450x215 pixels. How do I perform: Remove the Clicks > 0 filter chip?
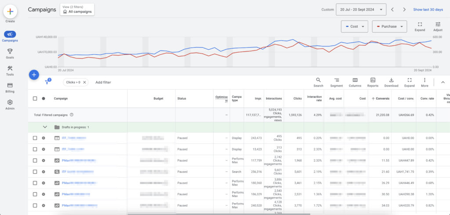85,82
